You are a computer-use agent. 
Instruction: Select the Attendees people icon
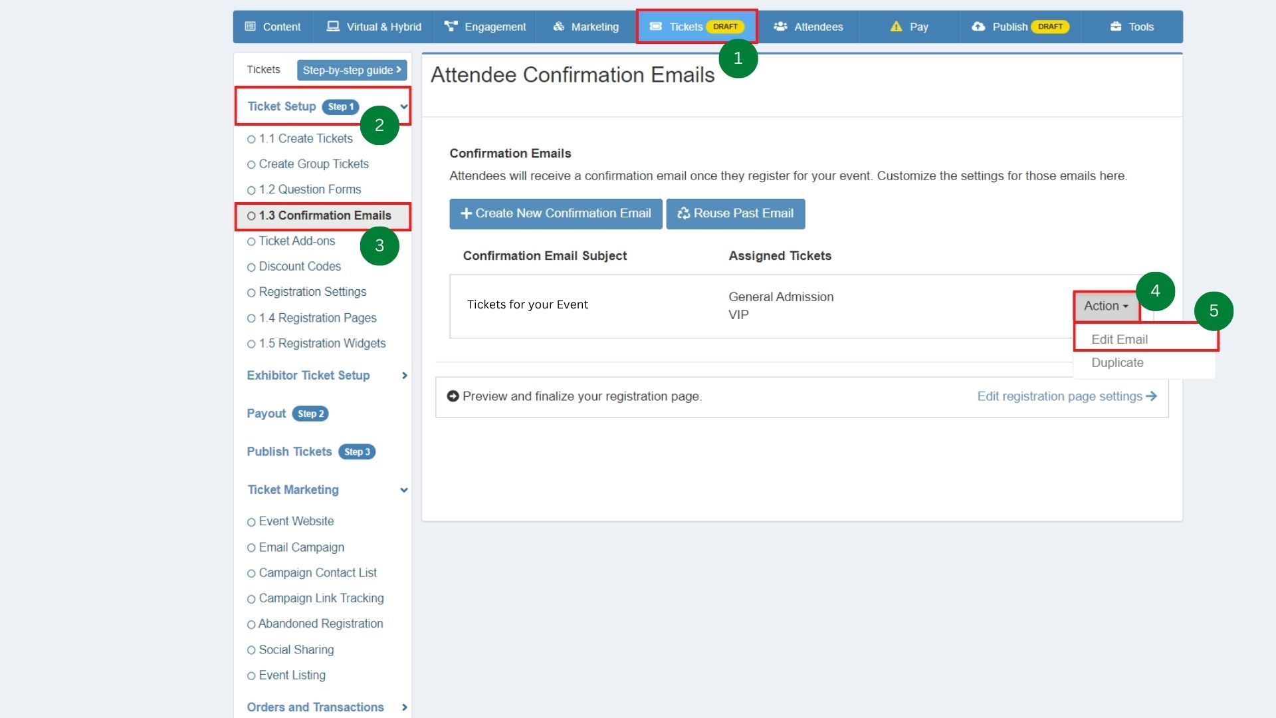(x=780, y=27)
